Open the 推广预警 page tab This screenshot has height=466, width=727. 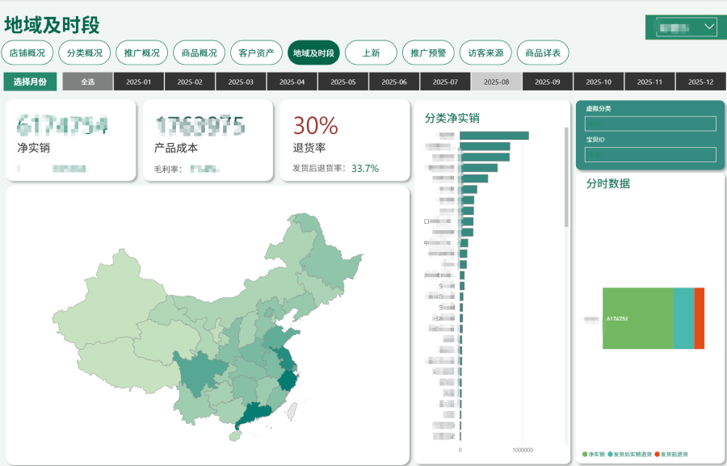[428, 53]
